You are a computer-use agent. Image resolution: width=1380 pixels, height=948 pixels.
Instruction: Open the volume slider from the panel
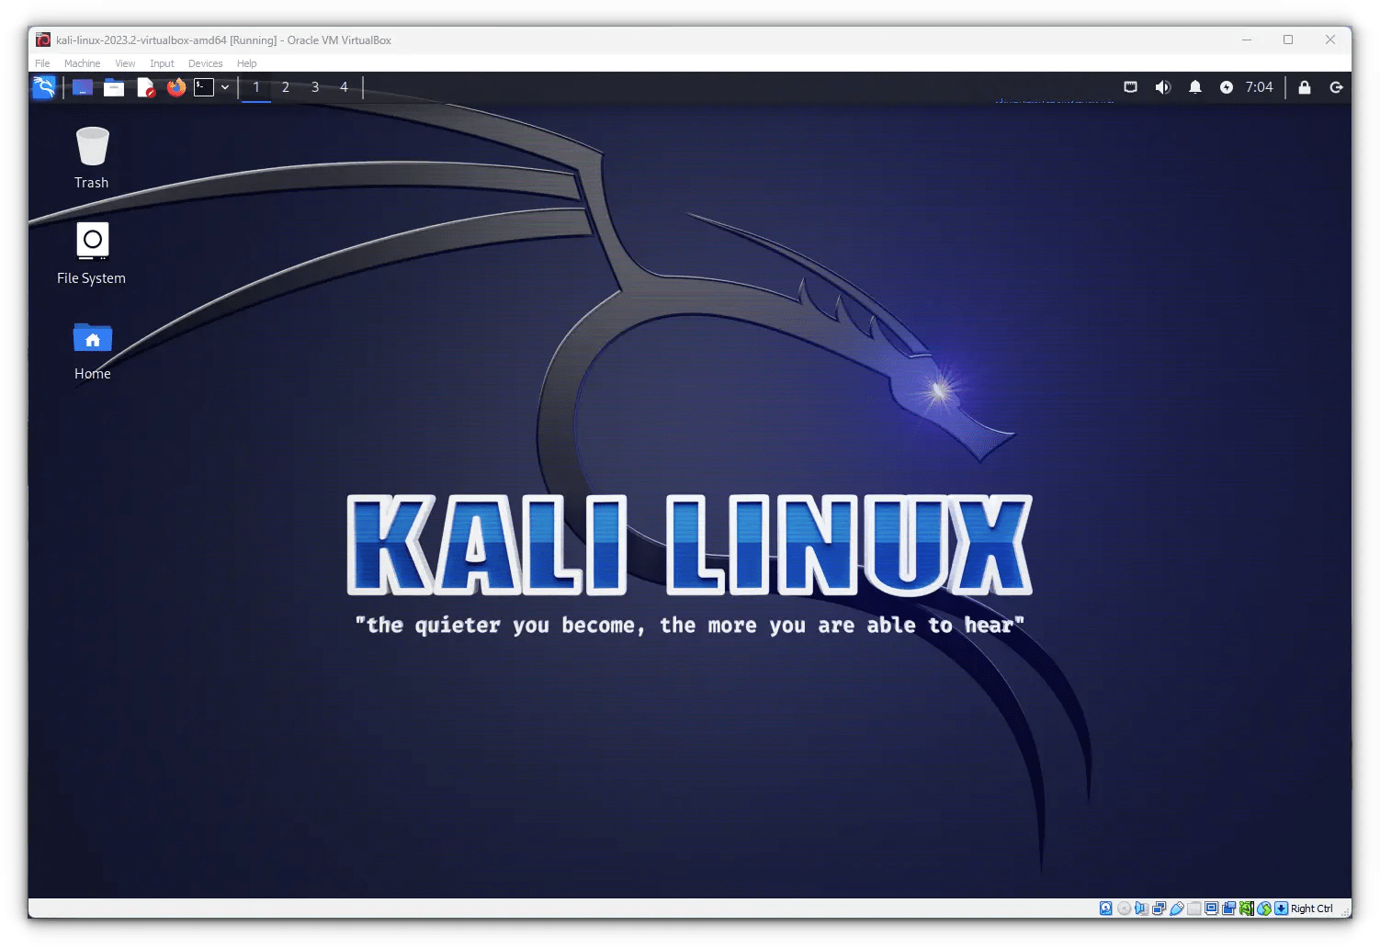pos(1163,87)
